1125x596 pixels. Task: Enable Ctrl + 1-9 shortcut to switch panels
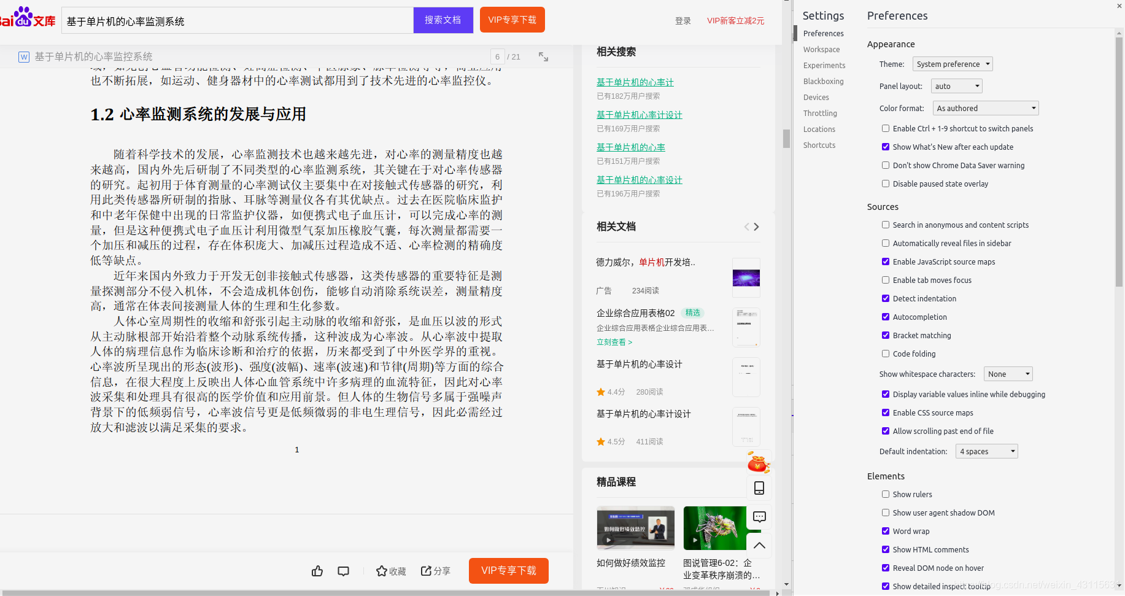pyautogui.click(x=886, y=128)
